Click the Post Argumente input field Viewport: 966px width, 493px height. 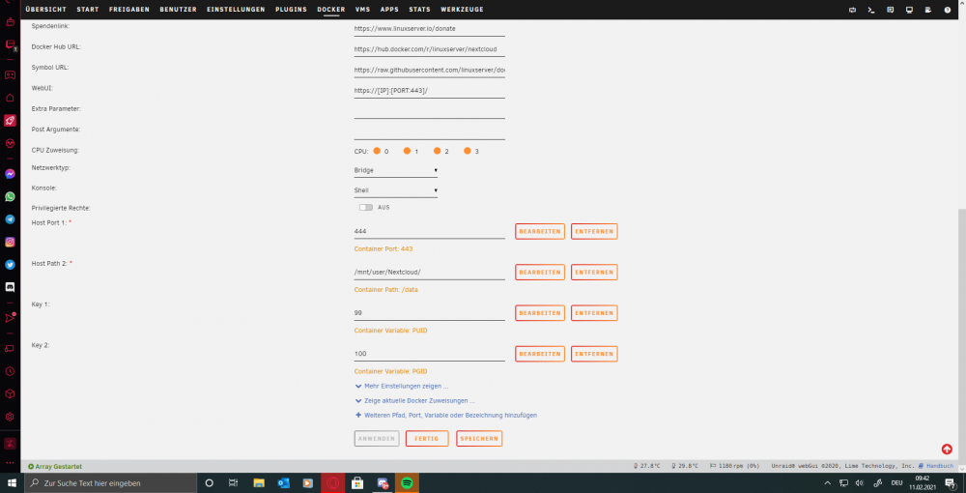tap(430, 131)
